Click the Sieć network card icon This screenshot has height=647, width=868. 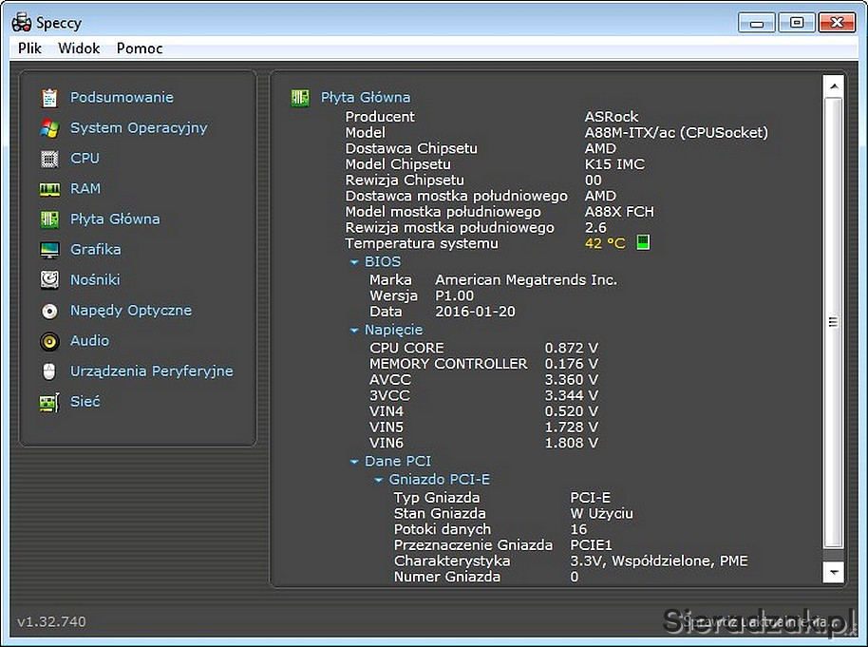[49, 402]
